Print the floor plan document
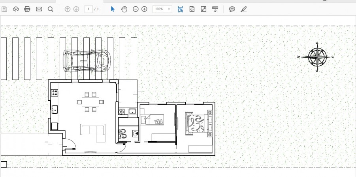This screenshot has width=356, height=177. (x=27, y=9)
